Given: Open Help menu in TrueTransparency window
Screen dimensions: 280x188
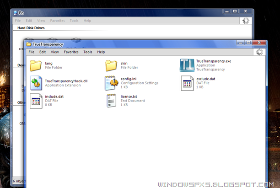Looking at the screenshot, I should pyautogui.click(x=101, y=52).
